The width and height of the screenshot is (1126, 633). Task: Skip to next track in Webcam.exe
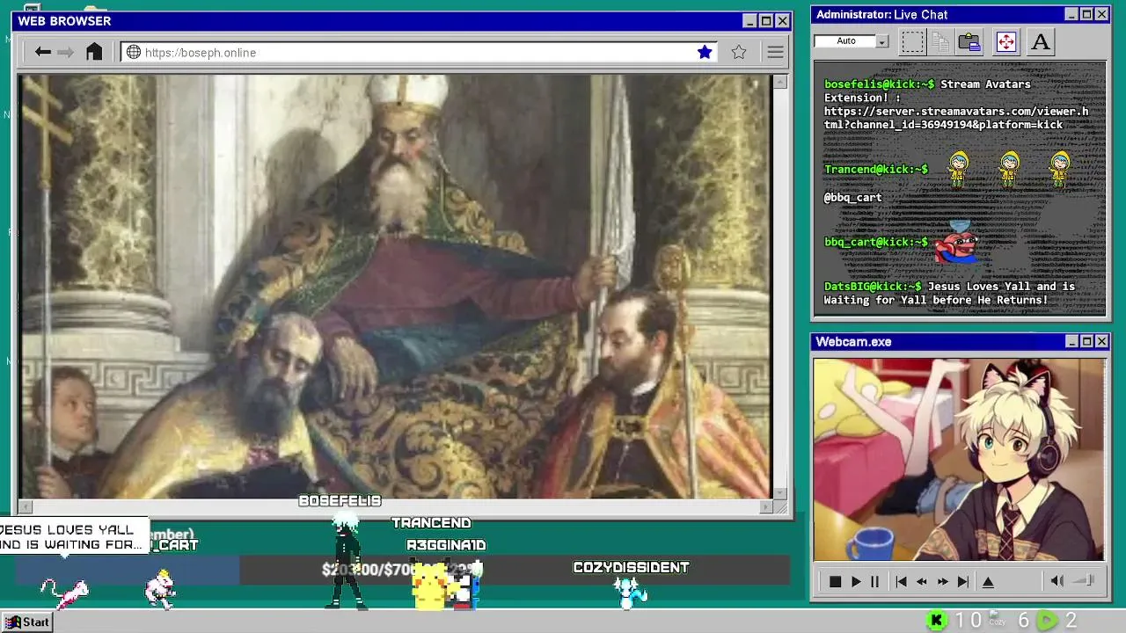(x=962, y=581)
